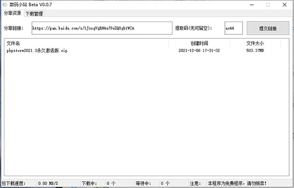Submit link with 提交链接 button

(x=268, y=28)
